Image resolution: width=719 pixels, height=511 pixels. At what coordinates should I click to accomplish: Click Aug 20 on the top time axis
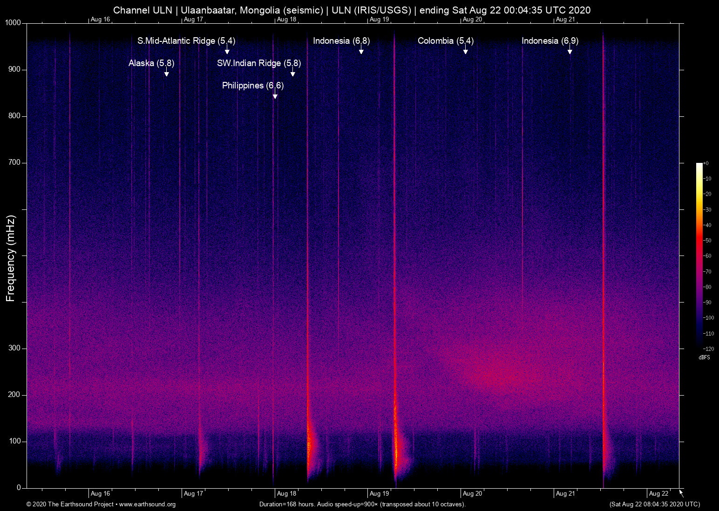pyautogui.click(x=472, y=20)
